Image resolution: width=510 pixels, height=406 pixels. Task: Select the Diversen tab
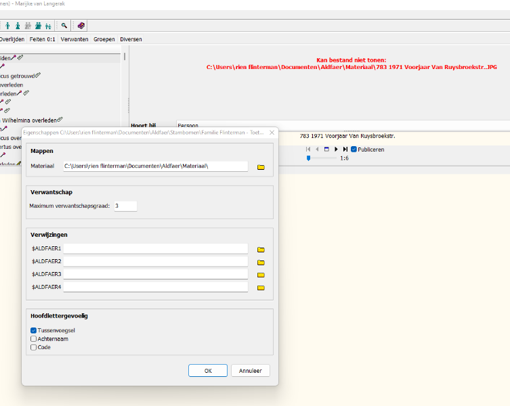131,39
